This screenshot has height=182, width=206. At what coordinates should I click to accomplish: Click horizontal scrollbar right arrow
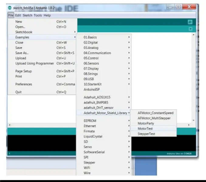189,125
